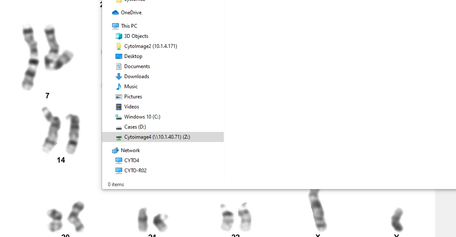Image resolution: width=456 pixels, height=237 pixels.
Task: Select chromosome pair 14 image
Action: (61, 130)
